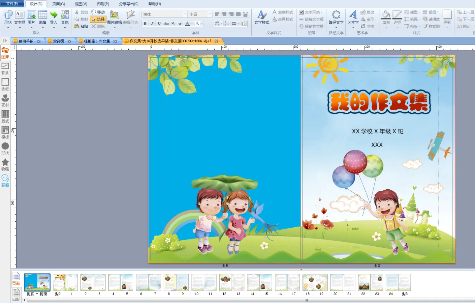Image resolution: width=475 pixels, height=303 pixels.
Task: Toggle bold text formatting
Action: point(145,24)
